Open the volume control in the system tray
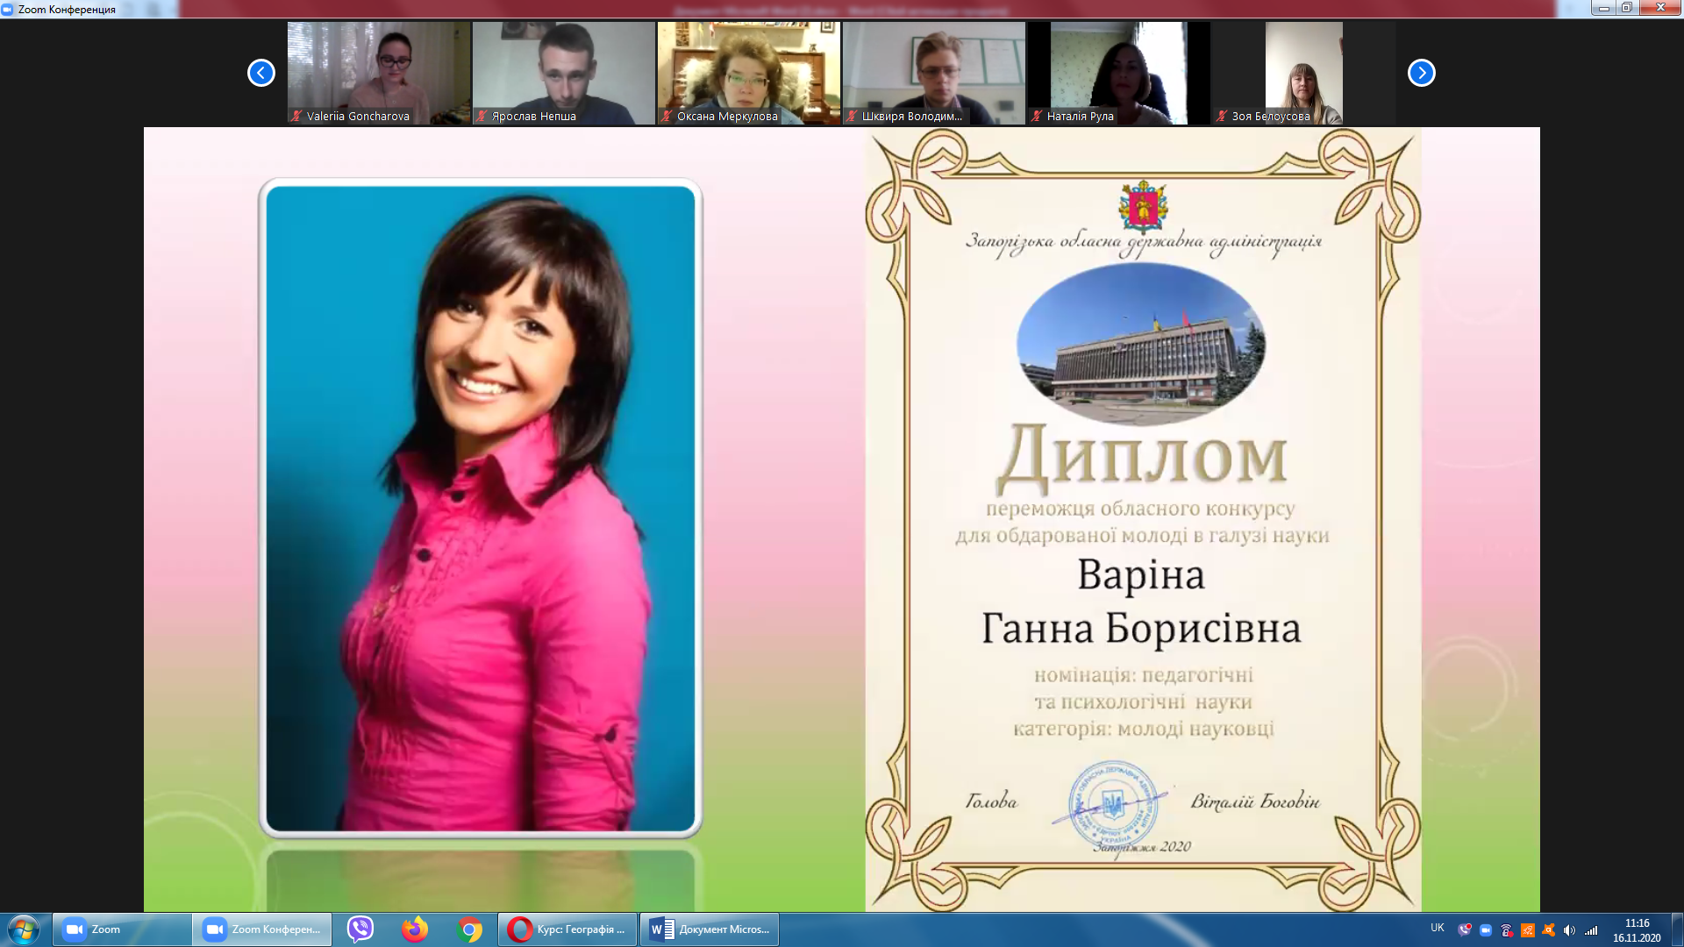Screen dimensions: 1684x947 (1569, 930)
